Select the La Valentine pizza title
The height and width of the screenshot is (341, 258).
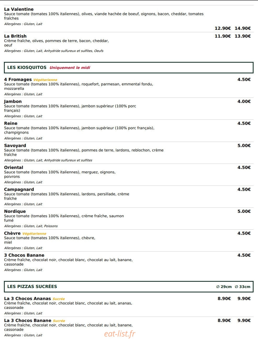[19, 9]
